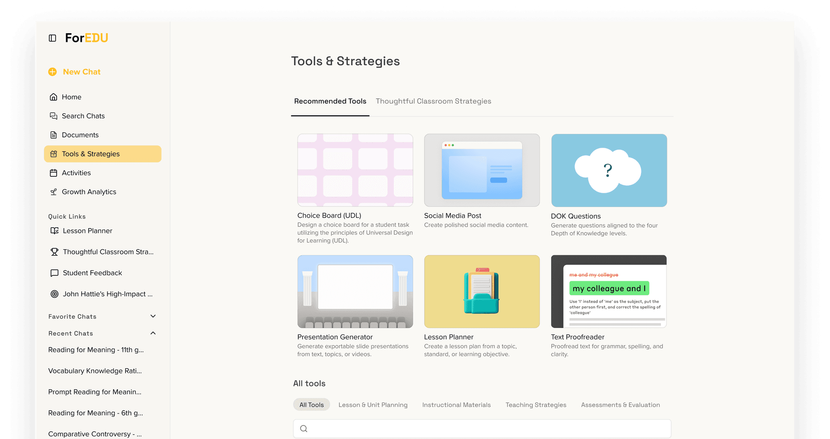Open the Vocabulary Knowledge Rating recent chat
830x439 pixels.
(95, 371)
